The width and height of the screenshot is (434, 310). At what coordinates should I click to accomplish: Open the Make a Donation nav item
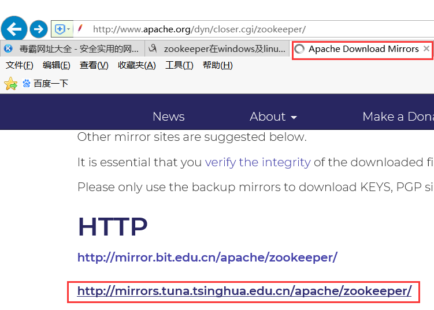tap(398, 117)
